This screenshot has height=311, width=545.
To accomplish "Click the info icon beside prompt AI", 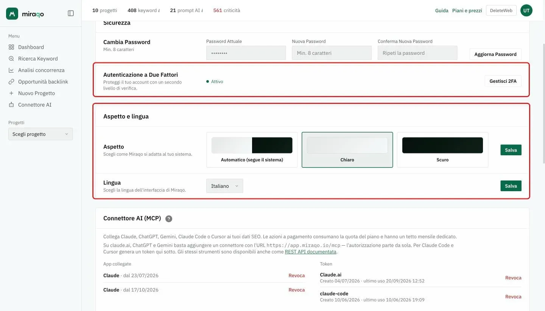I will click(202, 11).
